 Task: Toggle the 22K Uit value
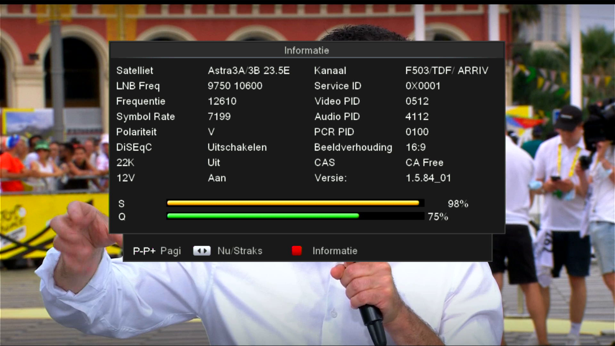[x=214, y=162]
